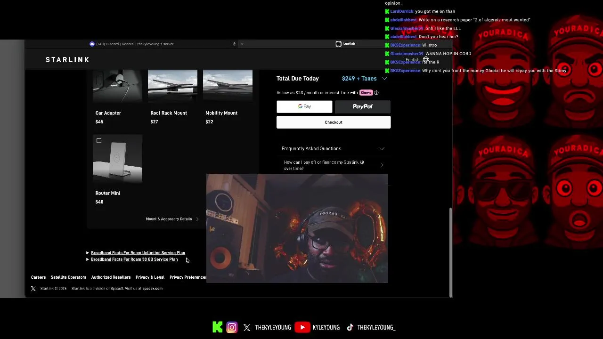Click the webcam overlay video
The image size is (603, 339).
(x=297, y=228)
